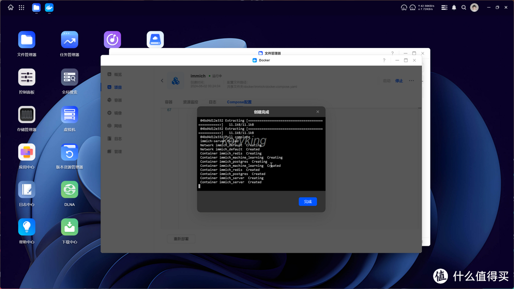Launch 任务管理器 from the desktop
The width and height of the screenshot is (514, 289).
coord(69,40)
